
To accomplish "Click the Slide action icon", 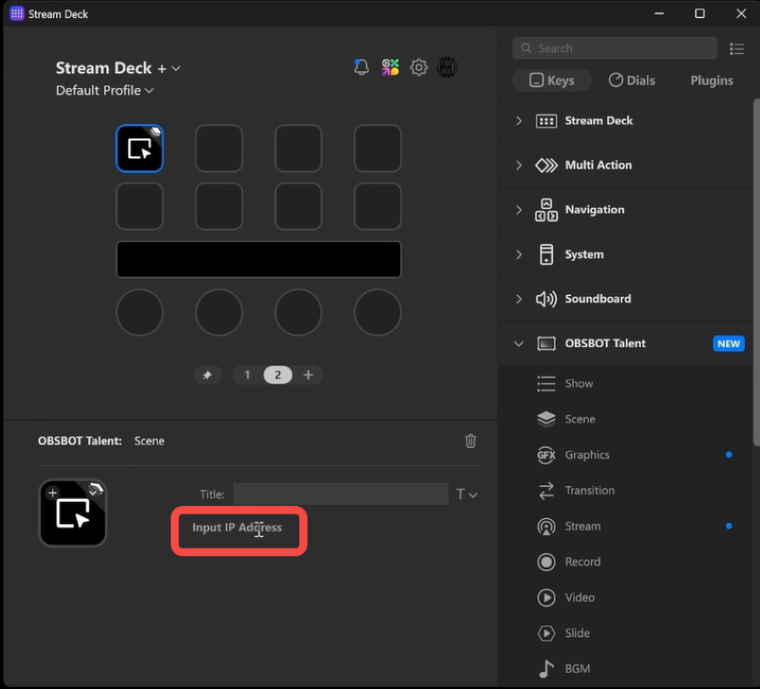I will coord(546,633).
